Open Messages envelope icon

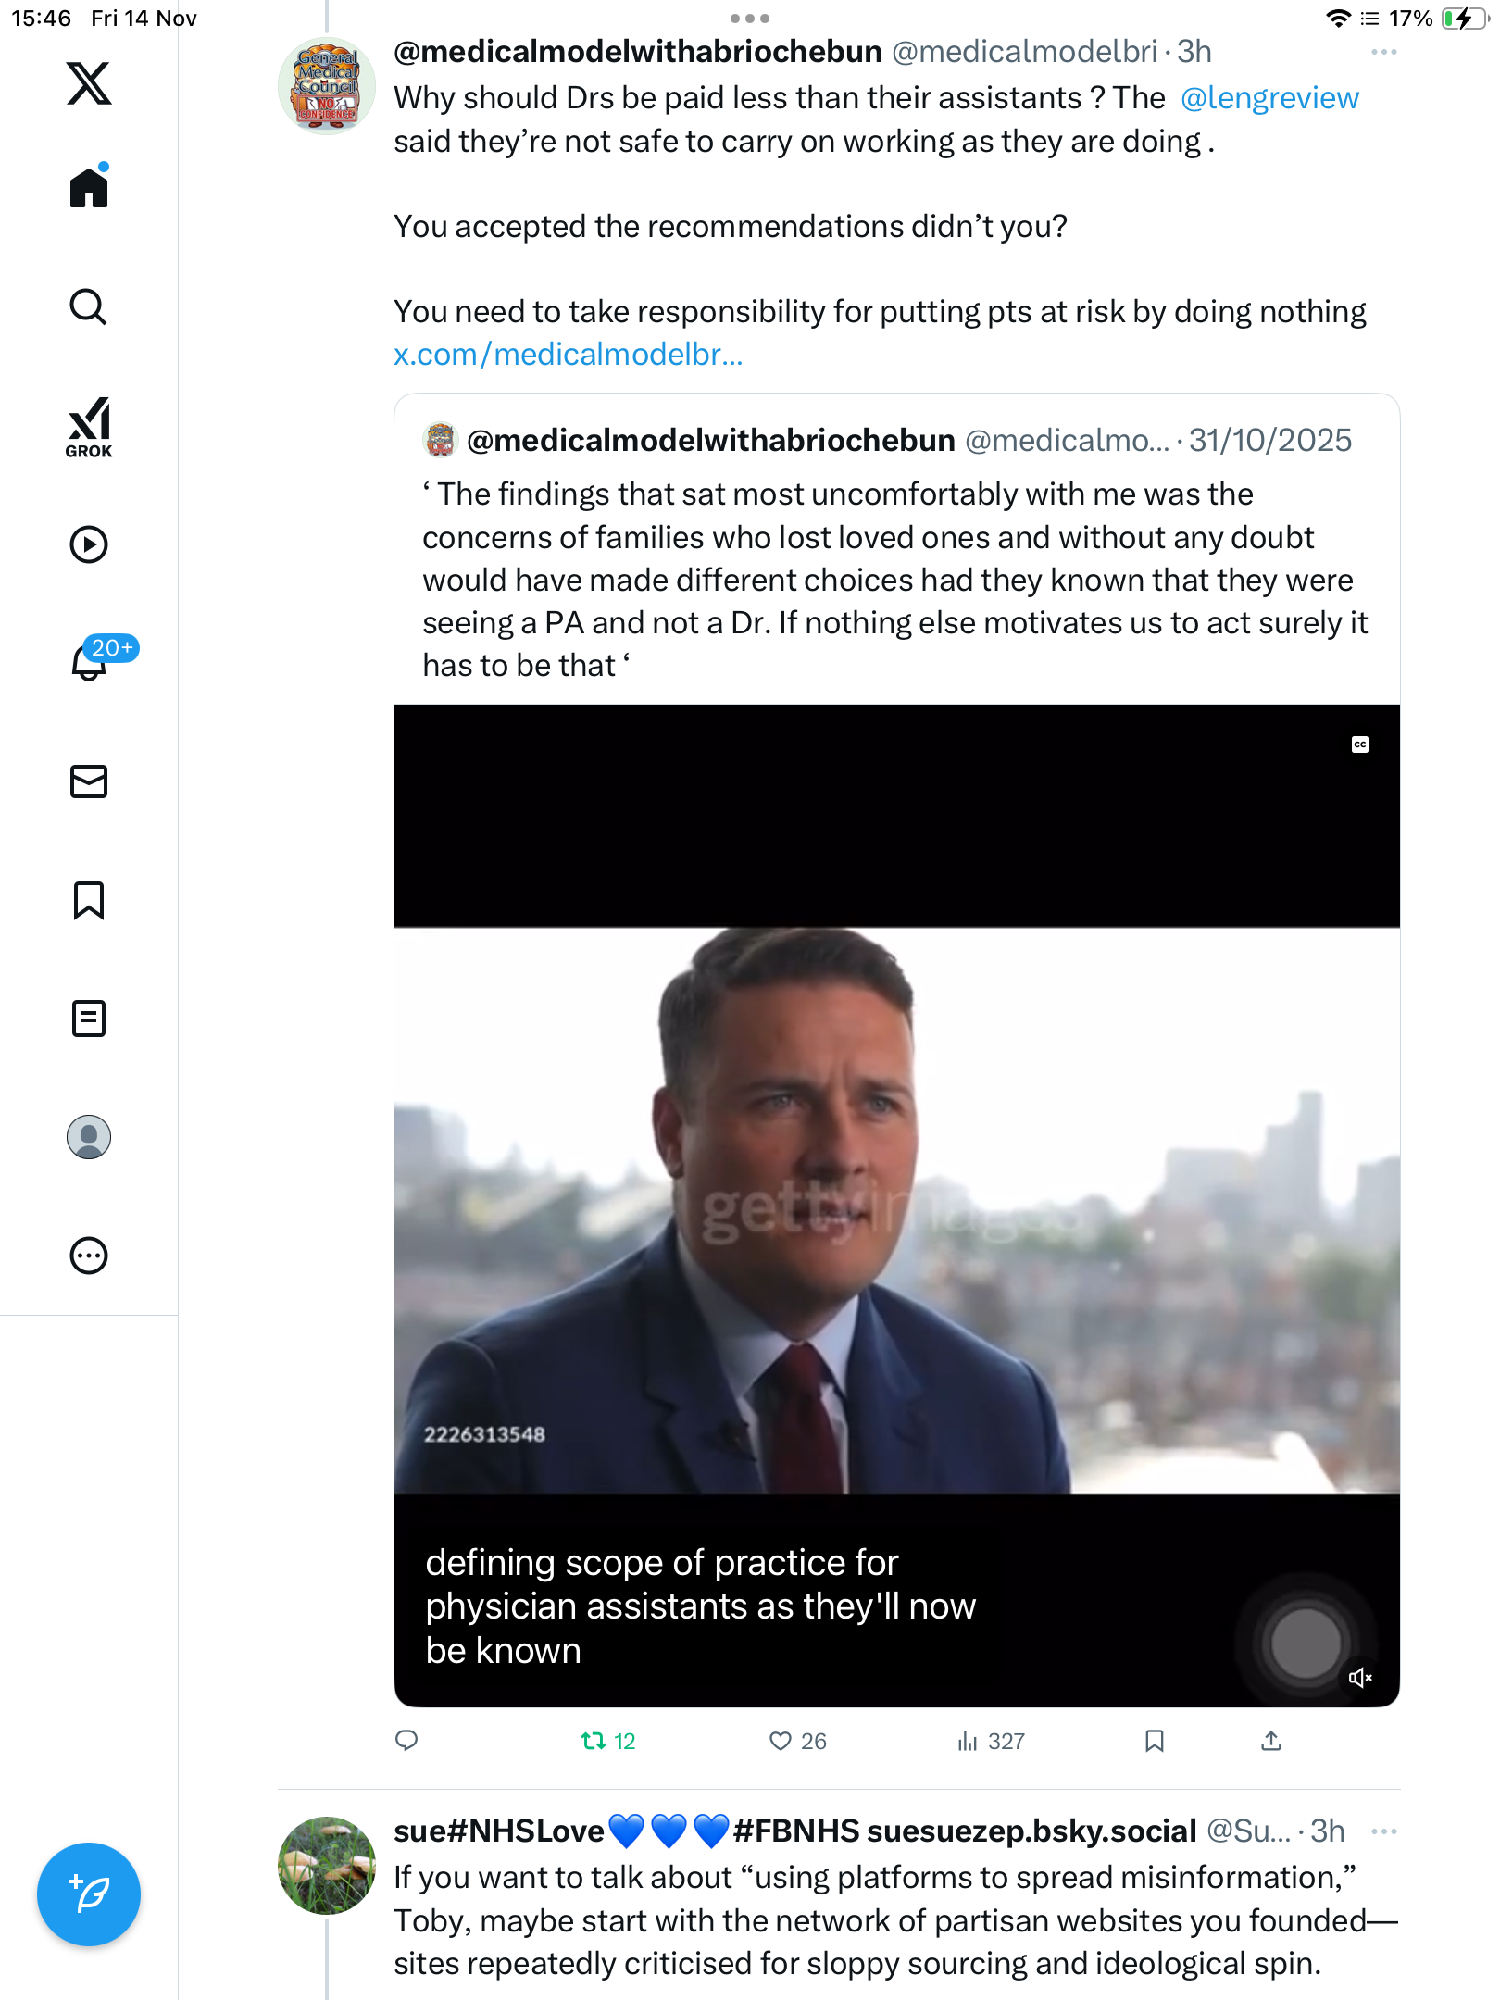pyautogui.click(x=89, y=781)
